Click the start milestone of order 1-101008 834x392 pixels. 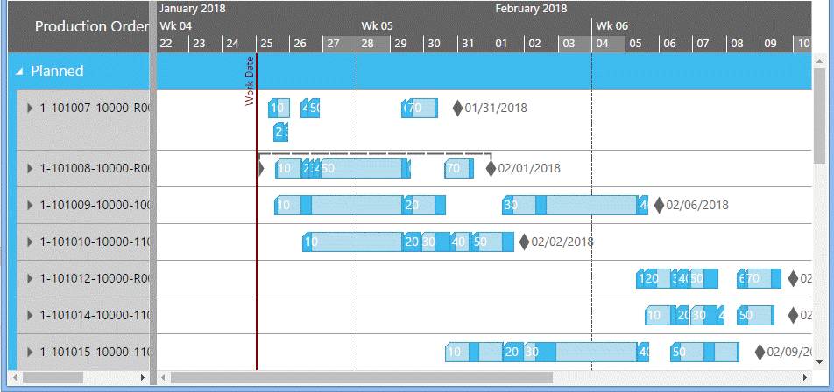[261, 168]
